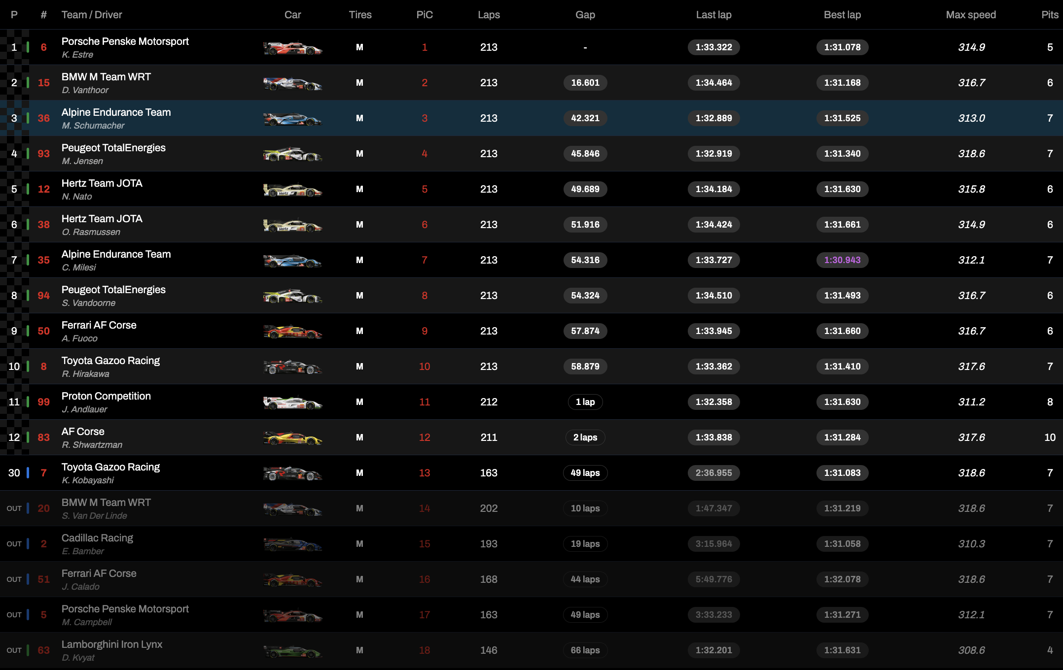1063x670 pixels.
Task: Click the 1:33.322 last lap badge
Action: 713,47
